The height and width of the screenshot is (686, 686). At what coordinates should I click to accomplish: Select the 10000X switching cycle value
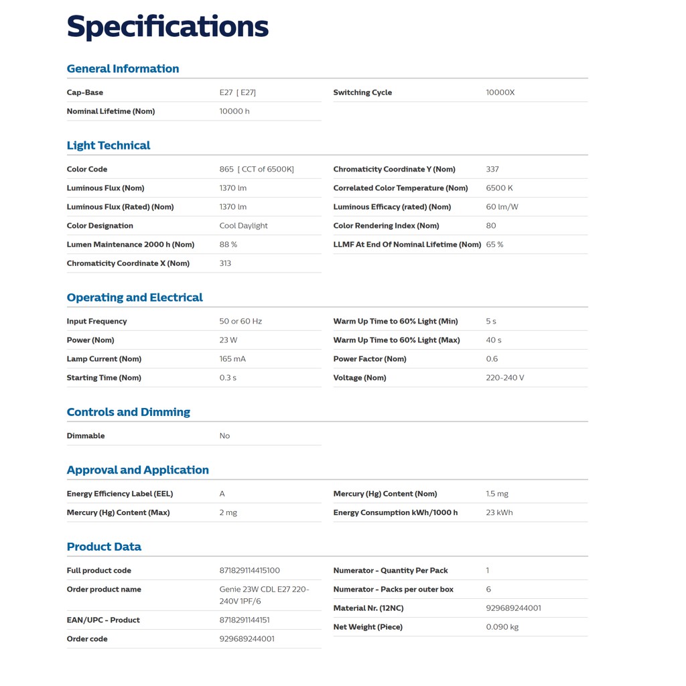coord(500,92)
